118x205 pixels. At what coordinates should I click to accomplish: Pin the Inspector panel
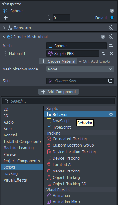click(x=4, y=4)
